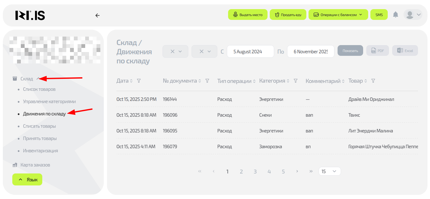Filter by Категория using funnel icon
The width and height of the screenshot is (430, 199).
tap(296, 81)
